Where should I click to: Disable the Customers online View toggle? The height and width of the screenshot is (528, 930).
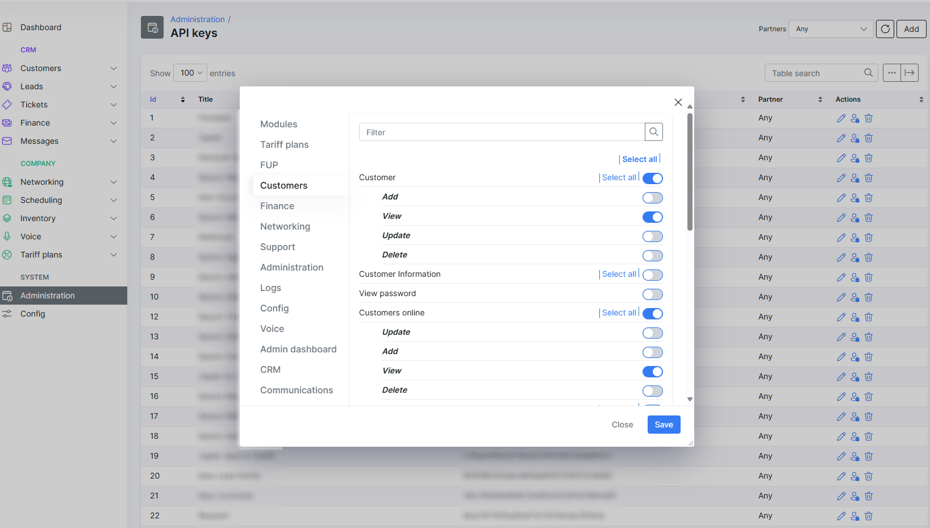653,372
